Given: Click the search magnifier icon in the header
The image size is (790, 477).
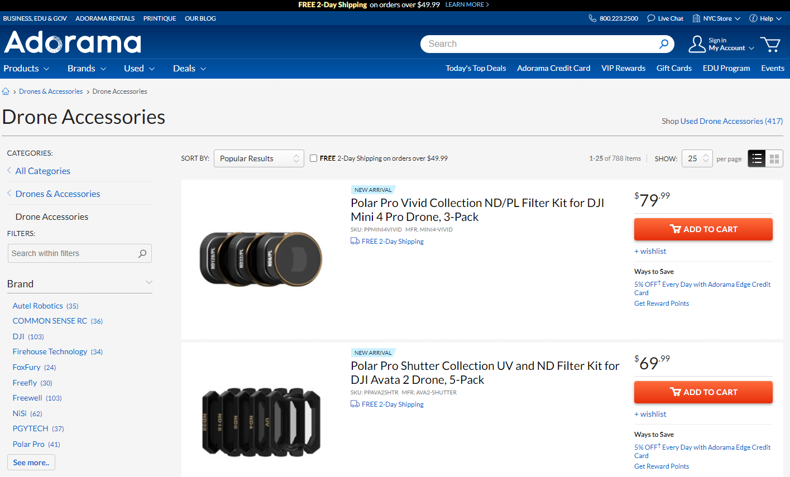Looking at the screenshot, I should pos(664,44).
